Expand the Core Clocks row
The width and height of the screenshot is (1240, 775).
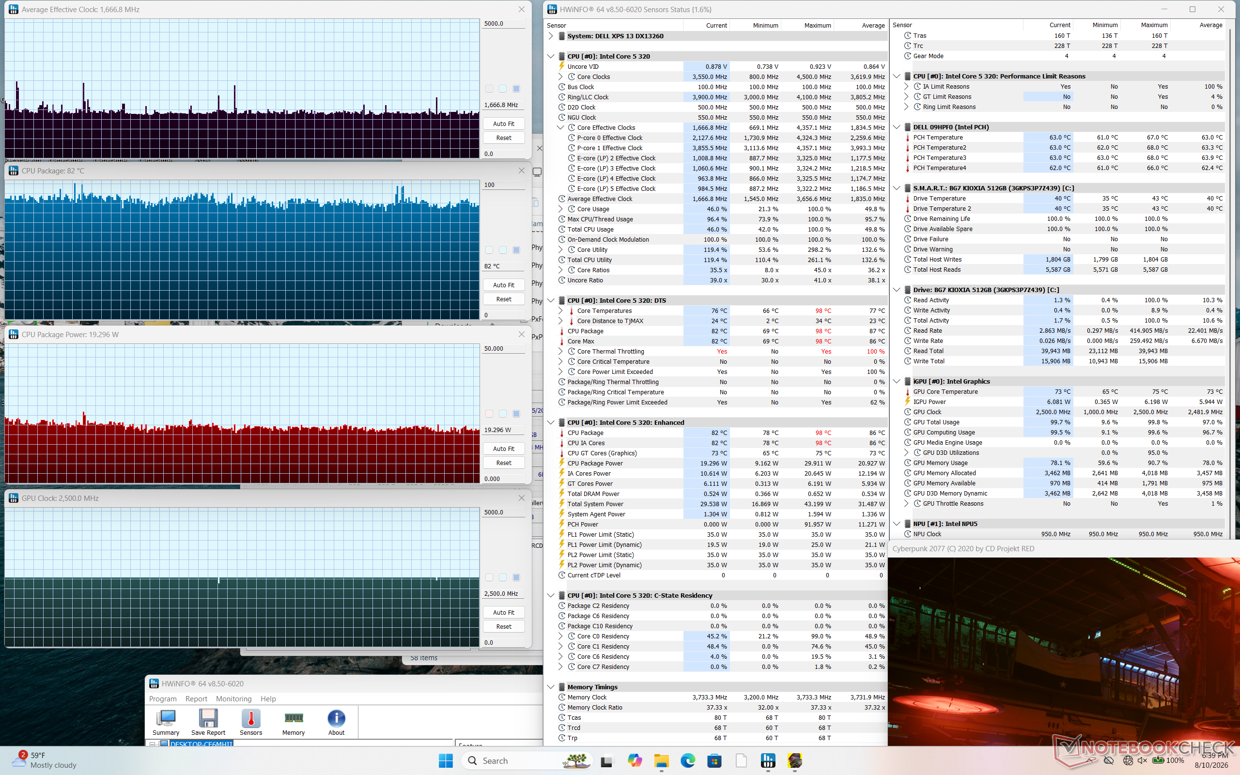[560, 77]
